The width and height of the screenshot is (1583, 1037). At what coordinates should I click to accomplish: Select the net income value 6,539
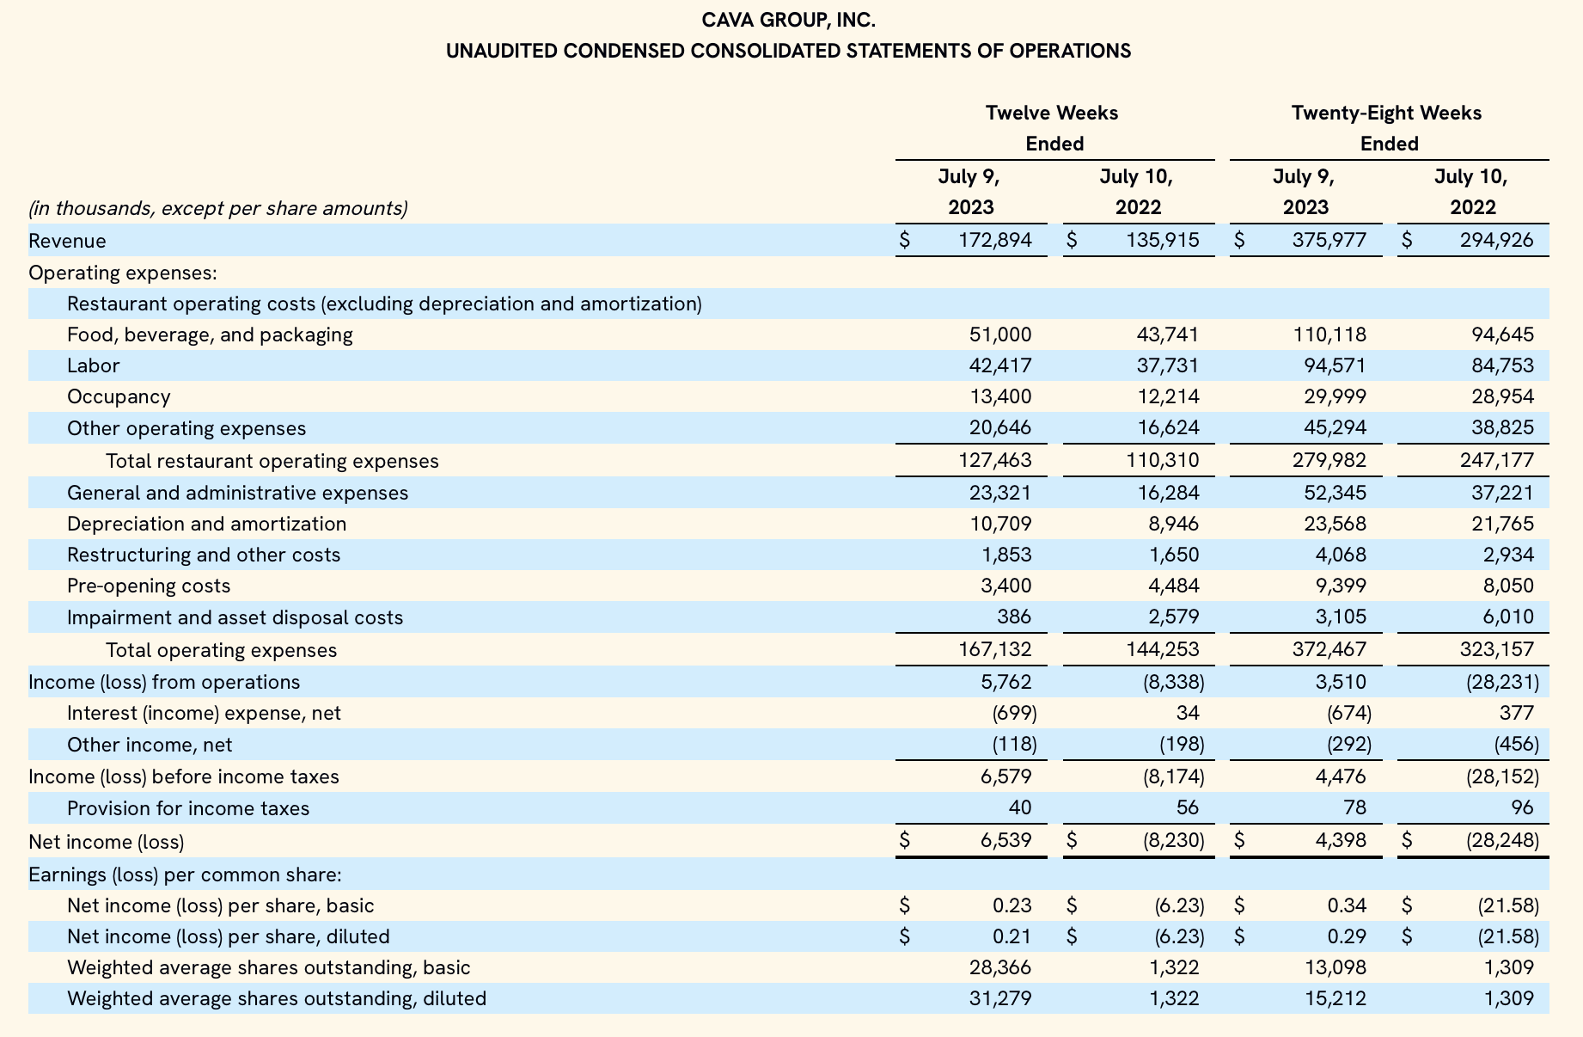point(1005,840)
